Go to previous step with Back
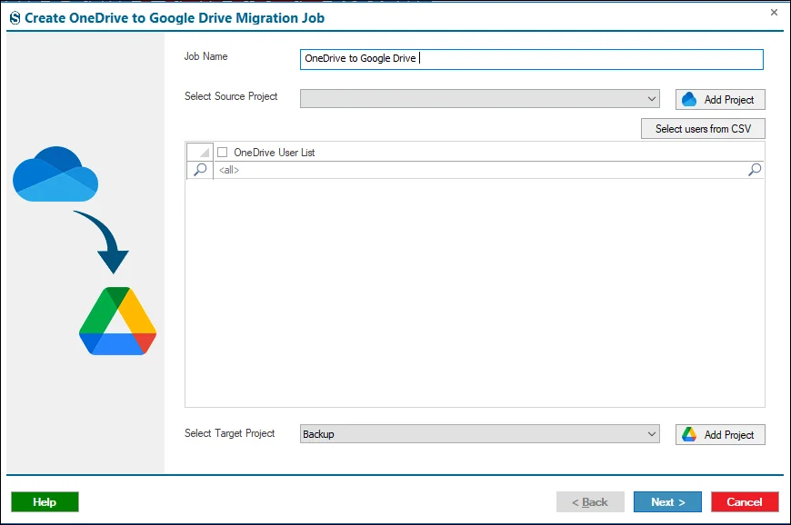Viewport: 791px width, 525px height. pos(590,501)
